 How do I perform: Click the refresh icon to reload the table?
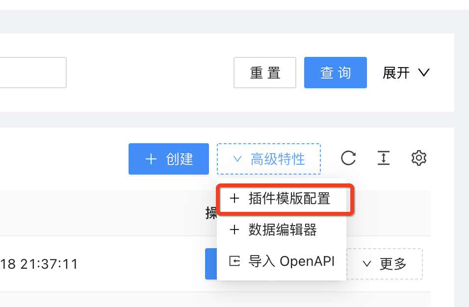coord(348,158)
